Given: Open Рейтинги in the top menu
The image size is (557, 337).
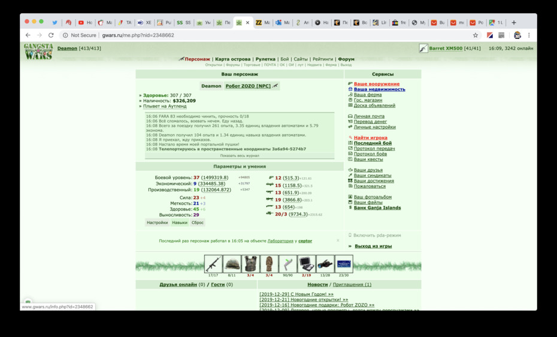Looking at the screenshot, I should [323, 59].
